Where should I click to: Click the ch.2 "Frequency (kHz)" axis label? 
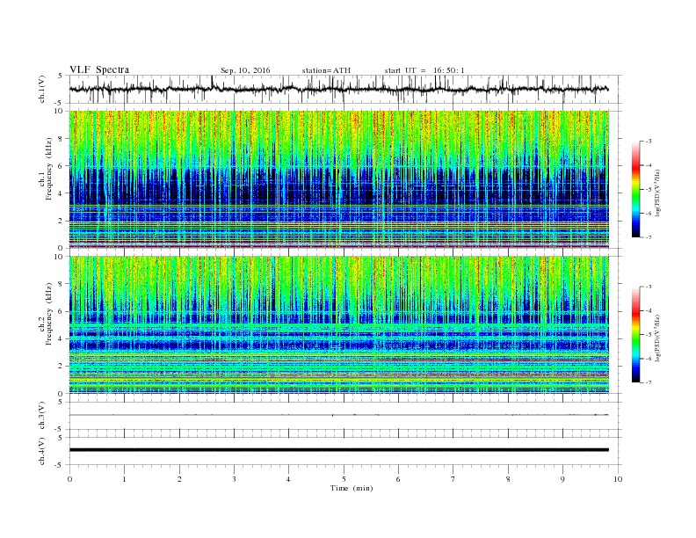[49, 314]
